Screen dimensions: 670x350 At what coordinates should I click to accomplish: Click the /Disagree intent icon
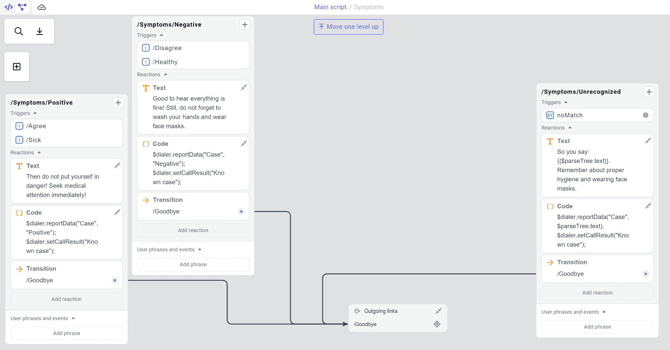tap(146, 48)
